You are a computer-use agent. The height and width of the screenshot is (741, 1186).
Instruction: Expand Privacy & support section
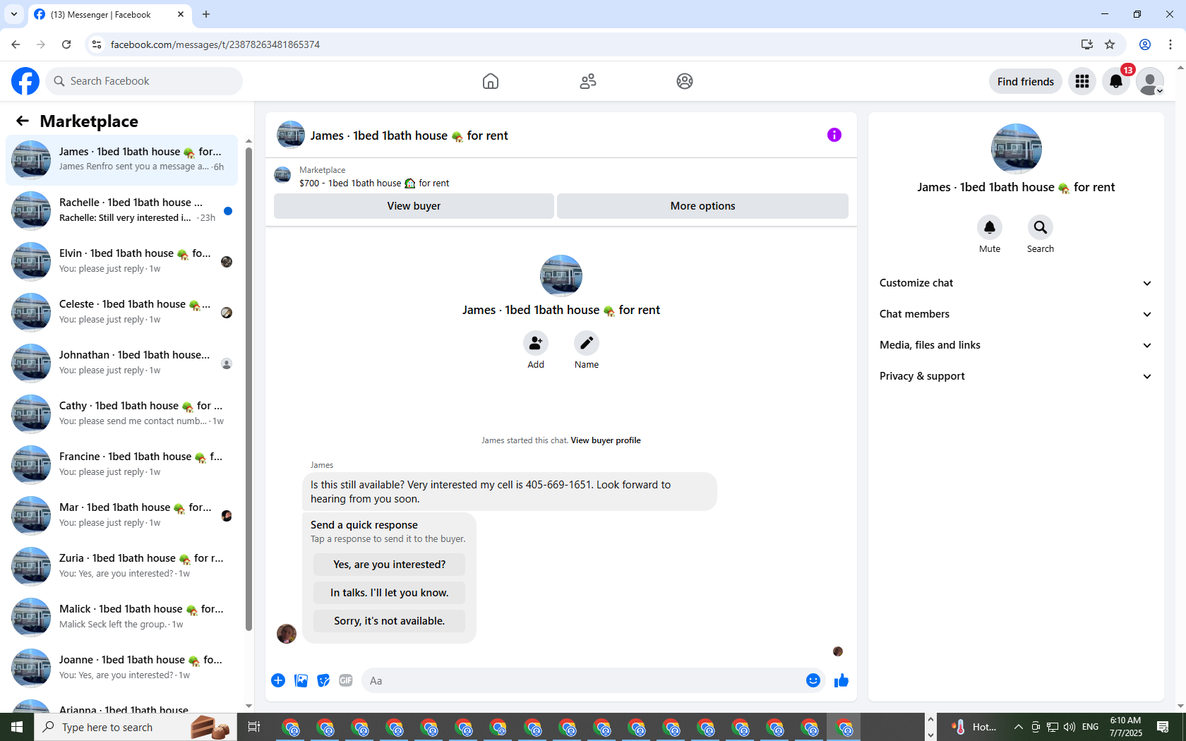pyautogui.click(x=1016, y=376)
